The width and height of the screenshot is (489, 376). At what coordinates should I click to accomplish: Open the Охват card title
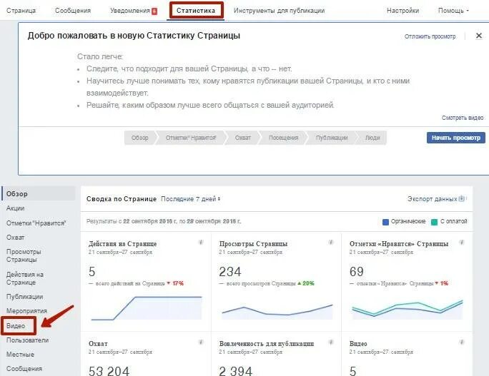(x=98, y=344)
